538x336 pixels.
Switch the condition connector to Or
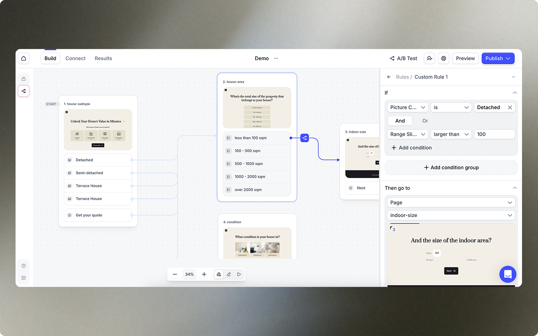point(425,121)
